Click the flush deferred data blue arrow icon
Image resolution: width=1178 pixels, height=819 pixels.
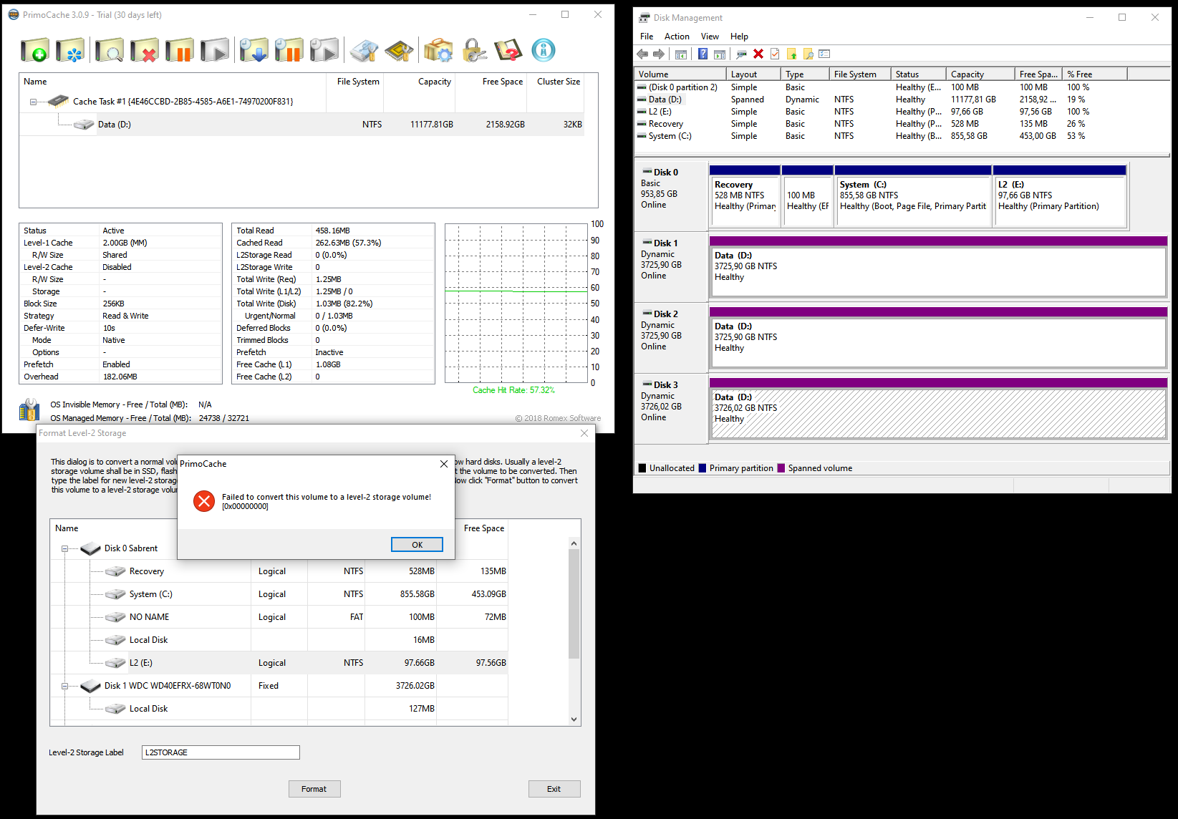click(254, 50)
